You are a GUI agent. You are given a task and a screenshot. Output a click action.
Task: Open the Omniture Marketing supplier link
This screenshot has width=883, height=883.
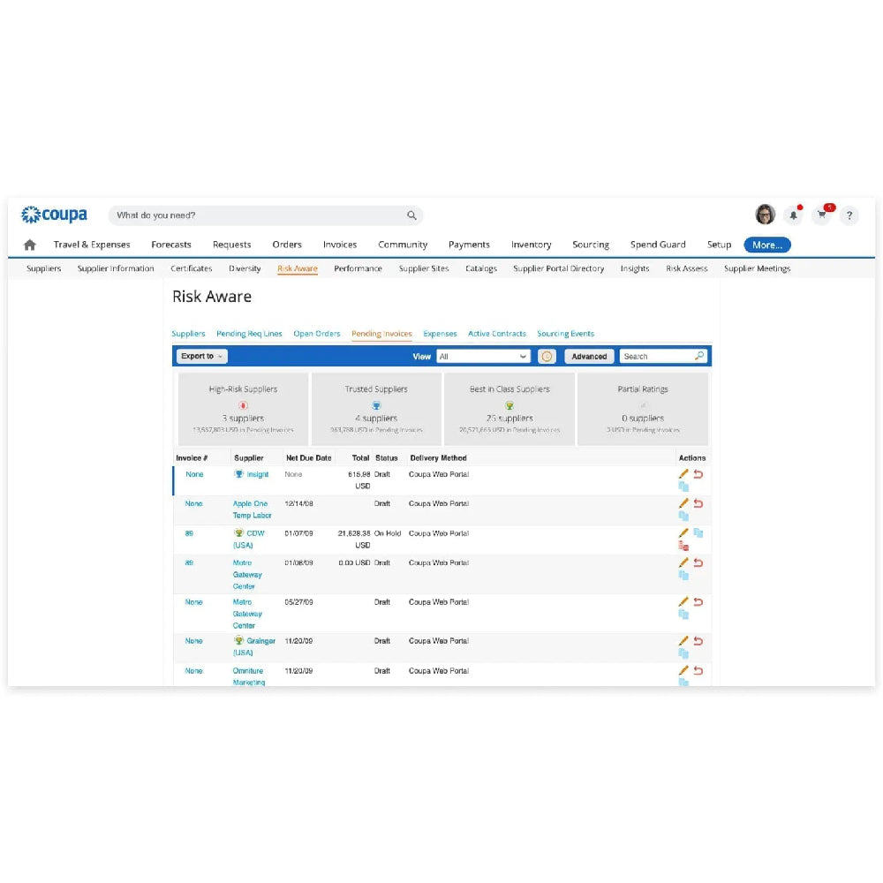click(x=248, y=676)
